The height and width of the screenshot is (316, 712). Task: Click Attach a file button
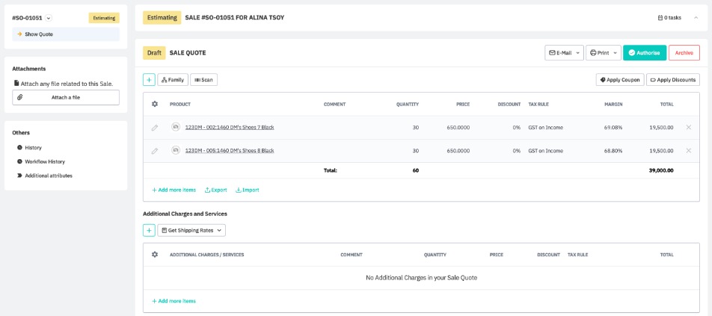pos(66,98)
